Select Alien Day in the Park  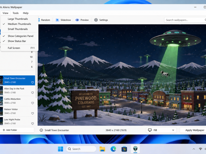pos(18,91)
